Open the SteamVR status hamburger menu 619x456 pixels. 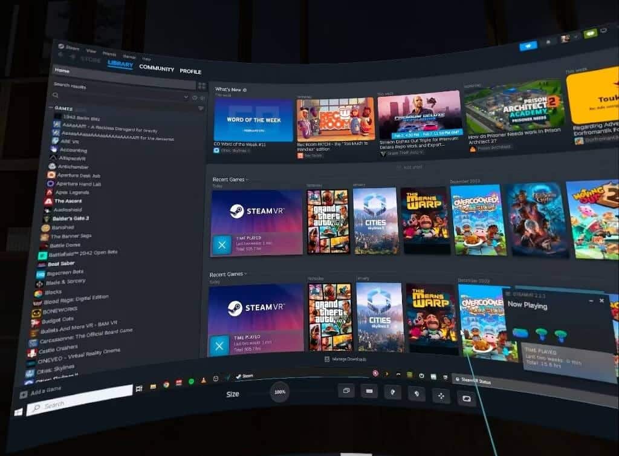point(509,294)
